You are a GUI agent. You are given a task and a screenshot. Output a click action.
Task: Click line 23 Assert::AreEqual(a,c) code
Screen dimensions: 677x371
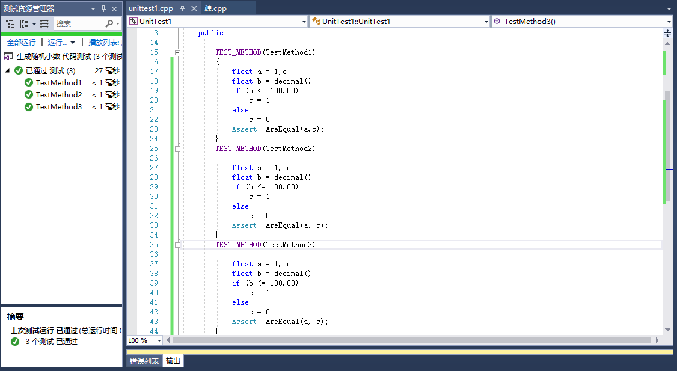(278, 129)
